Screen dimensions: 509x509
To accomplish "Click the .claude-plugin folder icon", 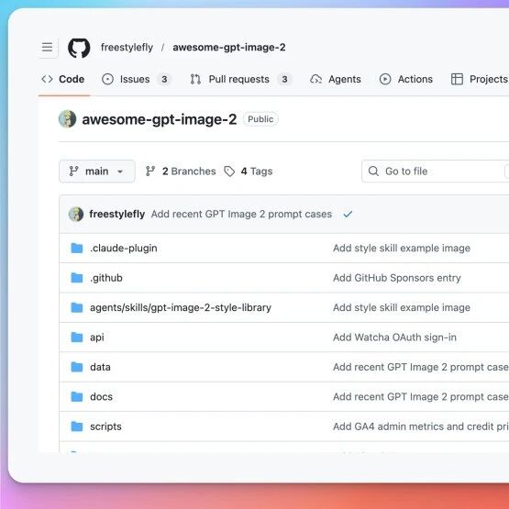I will [77, 248].
